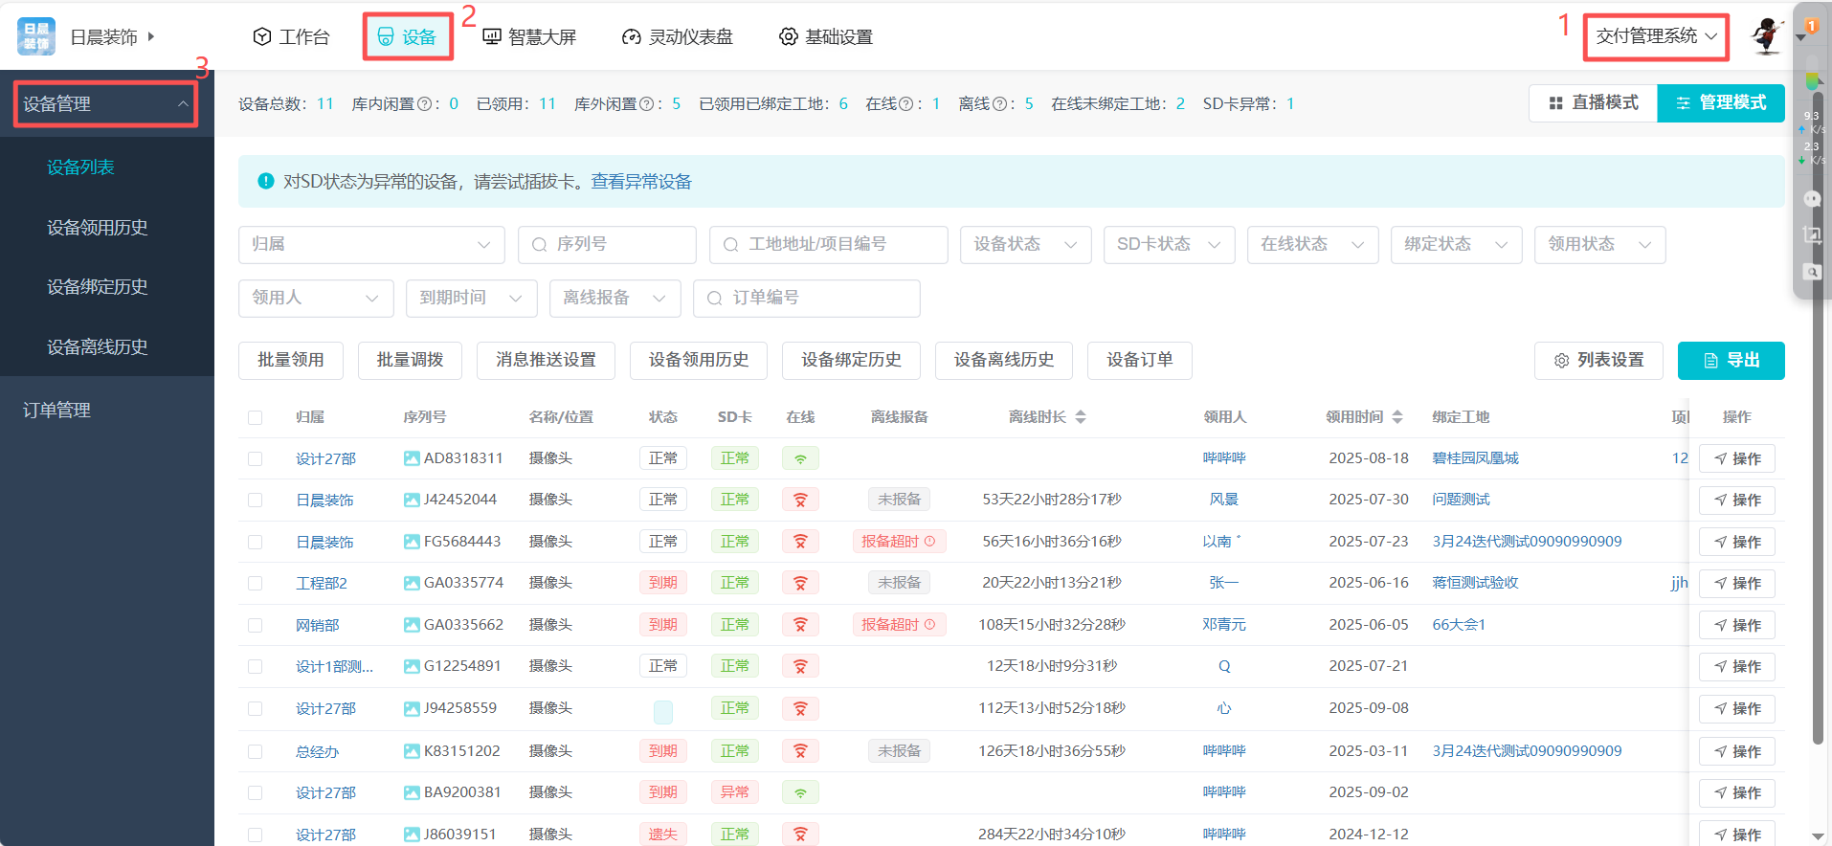The image size is (1832, 846).
Task: Open the user avatar in the top right
Action: pyautogui.click(x=1767, y=36)
